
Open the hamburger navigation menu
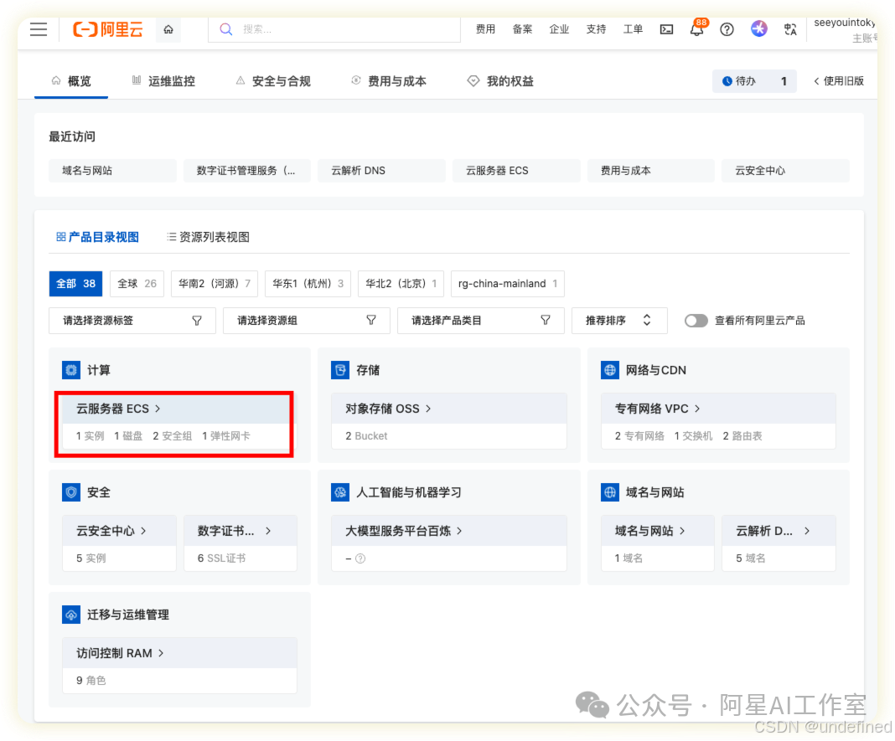click(39, 29)
